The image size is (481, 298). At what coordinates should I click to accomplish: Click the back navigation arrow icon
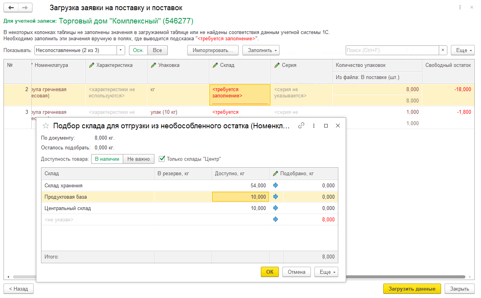11,8
